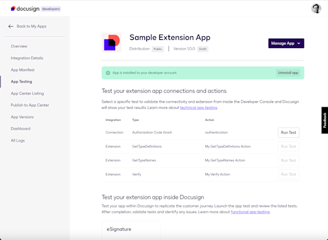Click the Draft version badge
Viewport: 328px width, 240px height.
[x=202, y=49]
